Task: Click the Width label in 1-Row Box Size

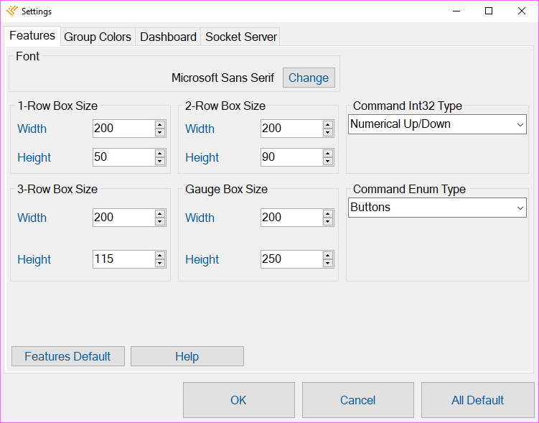Action: point(32,129)
